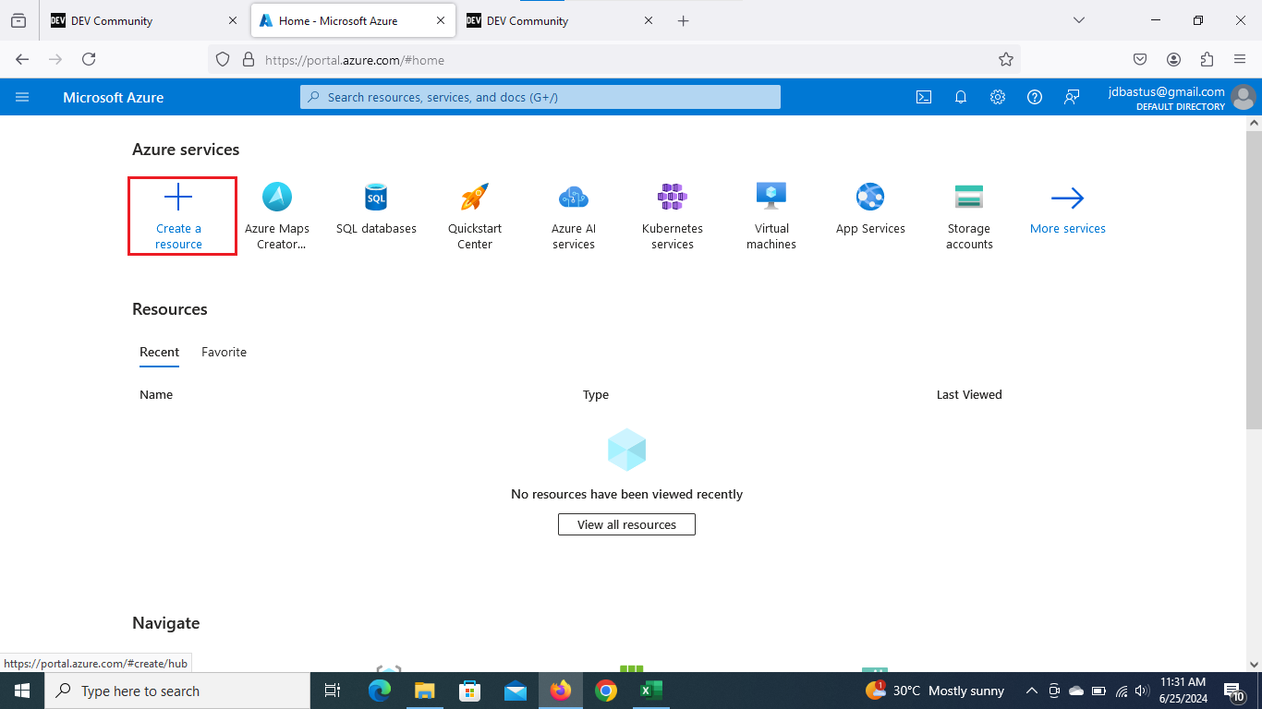This screenshot has height=709, width=1262.
Task: Open volume control in system tray
Action: coord(1142,691)
